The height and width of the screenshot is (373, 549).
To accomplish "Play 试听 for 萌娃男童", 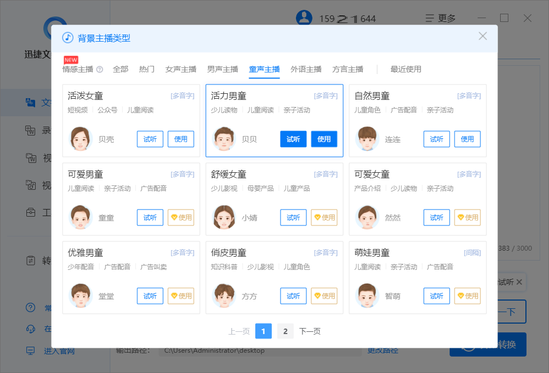I will click(x=436, y=296).
